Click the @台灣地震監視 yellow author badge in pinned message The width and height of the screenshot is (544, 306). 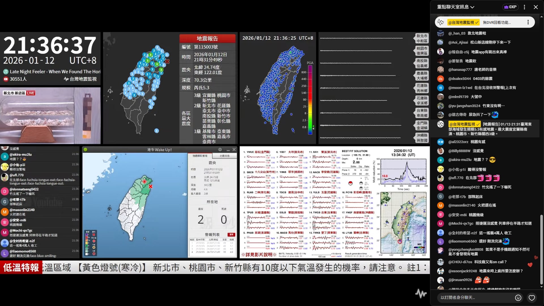(463, 22)
